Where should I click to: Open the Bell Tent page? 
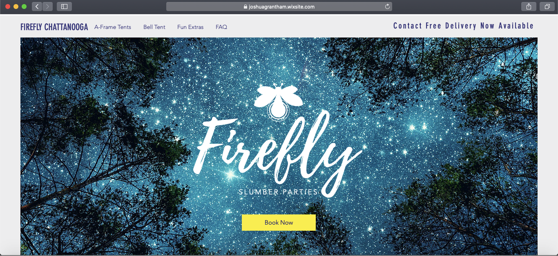tap(154, 27)
